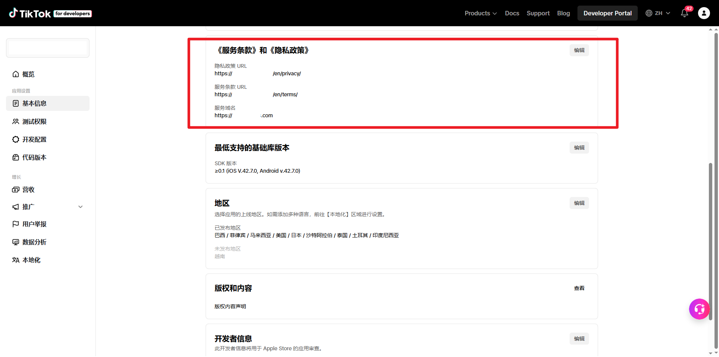Open 数据分析 in the sidebar
The width and height of the screenshot is (719, 357).
point(48,242)
